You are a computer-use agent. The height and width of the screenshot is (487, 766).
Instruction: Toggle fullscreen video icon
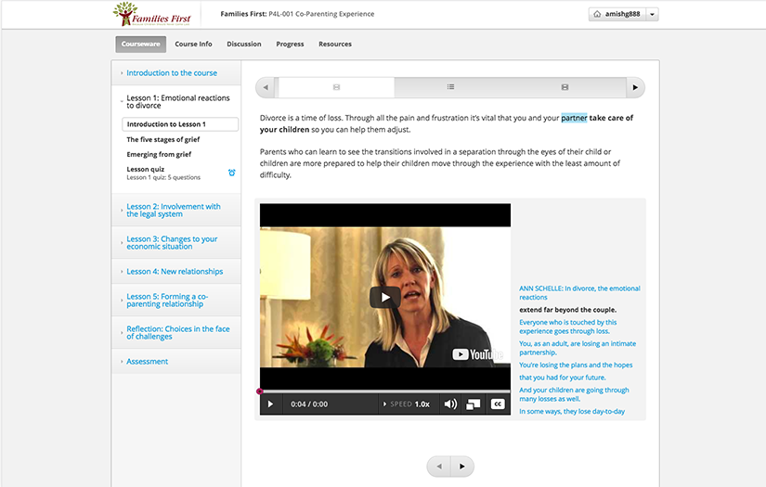click(x=473, y=404)
